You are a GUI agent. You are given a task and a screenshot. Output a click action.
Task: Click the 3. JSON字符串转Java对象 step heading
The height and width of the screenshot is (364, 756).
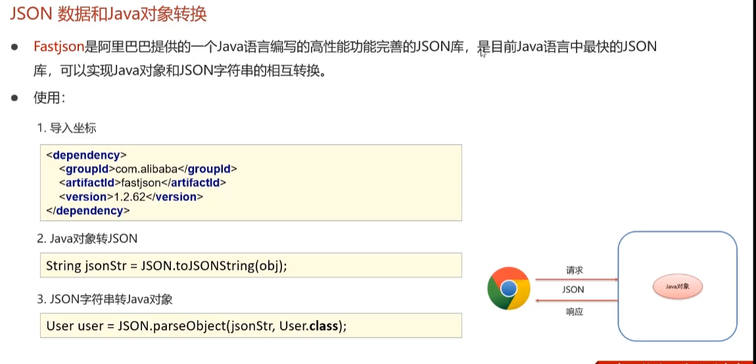105,300
